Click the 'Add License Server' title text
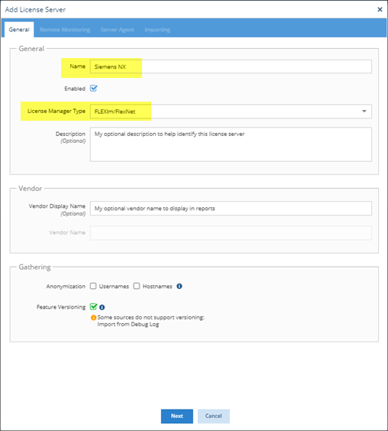This screenshot has height=431, width=388. click(35, 10)
